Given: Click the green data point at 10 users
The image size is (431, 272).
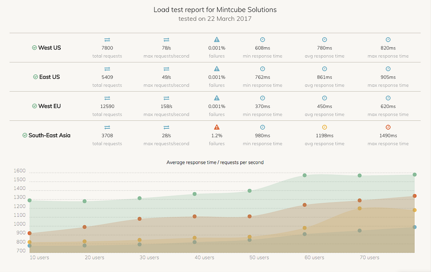Looking at the screenshot, I should pos(30,200).
